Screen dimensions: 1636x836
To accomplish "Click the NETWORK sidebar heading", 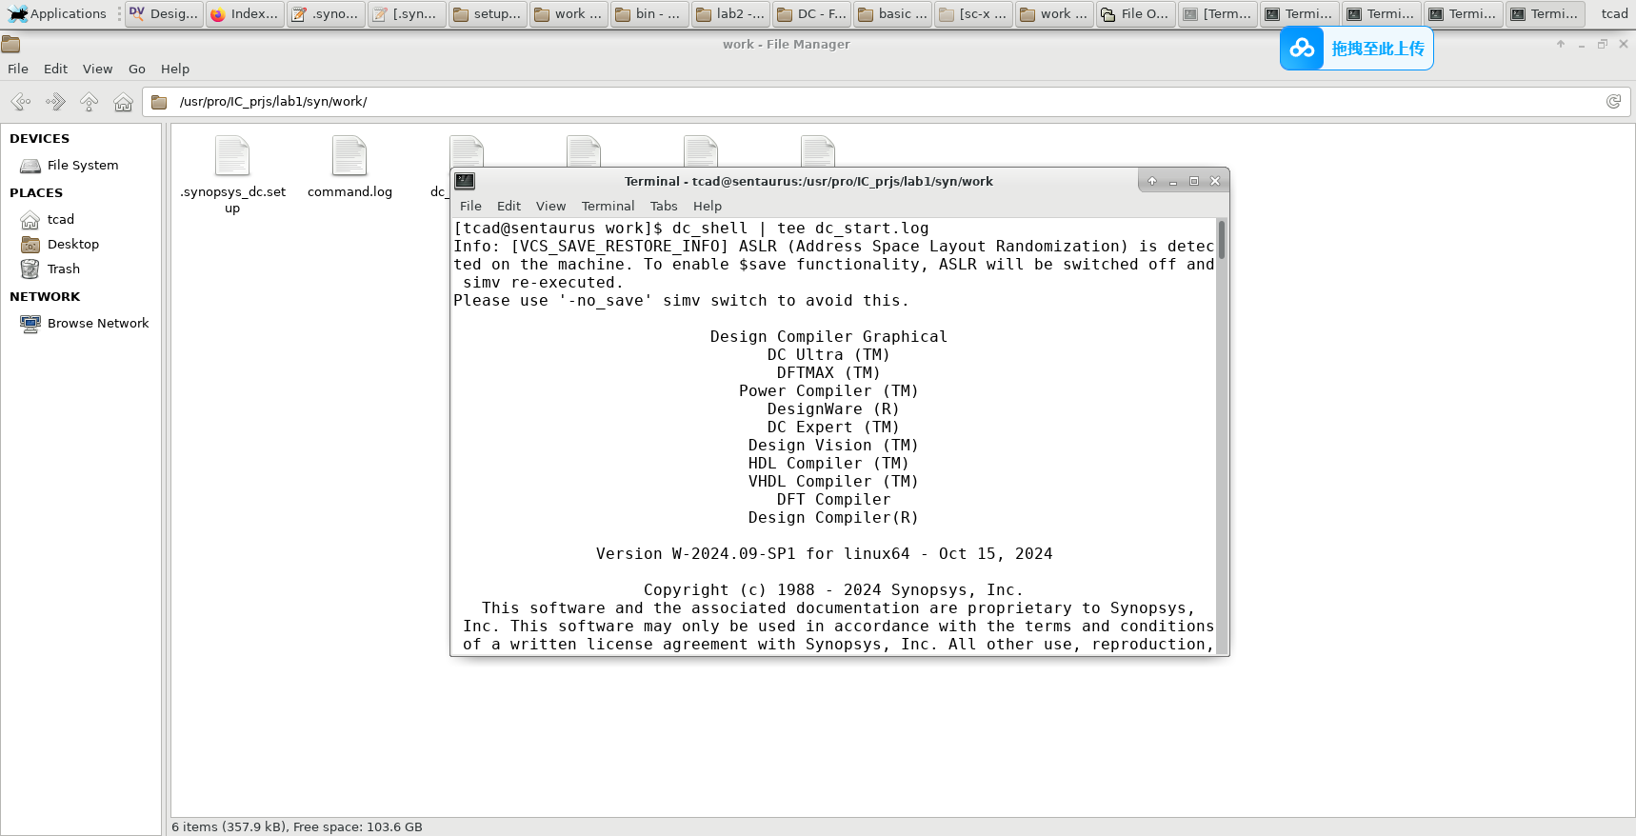I will [45, 296].
